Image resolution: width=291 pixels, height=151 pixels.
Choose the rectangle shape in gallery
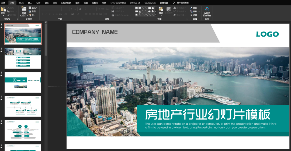tap(149, 8)
